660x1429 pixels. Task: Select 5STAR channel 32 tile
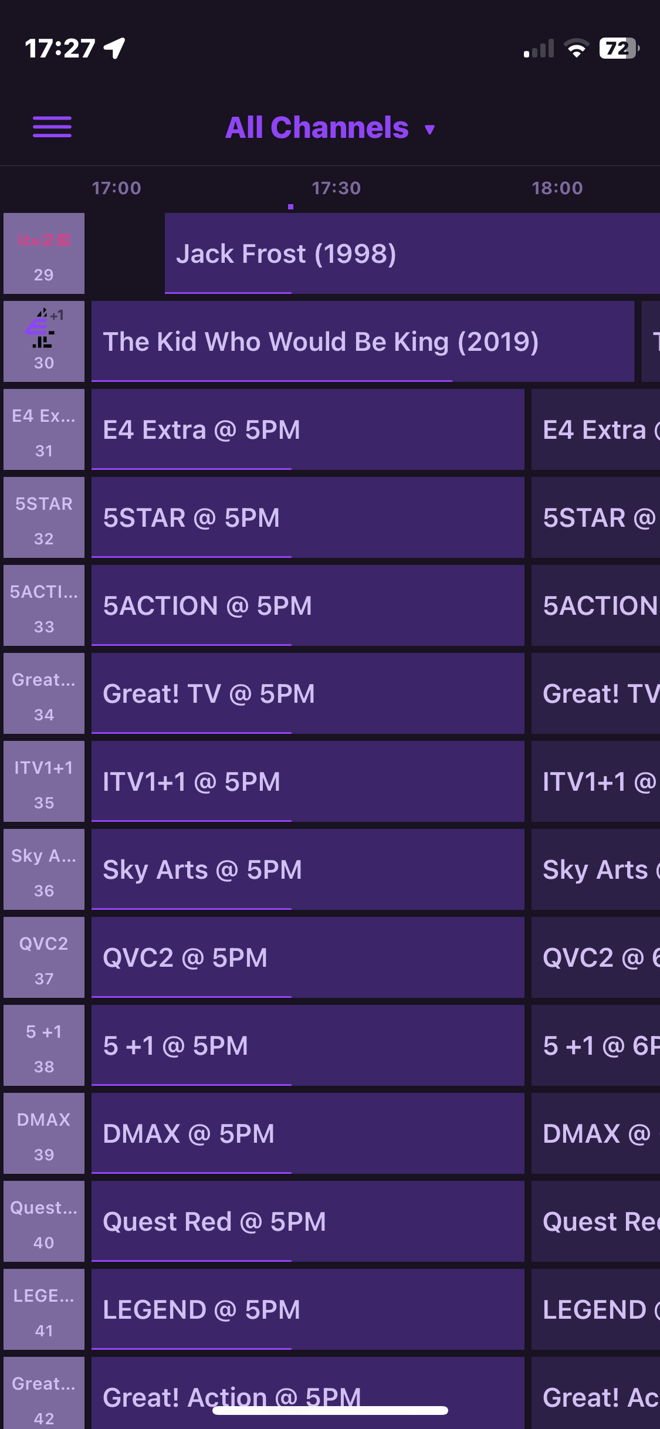click(44, 517)
